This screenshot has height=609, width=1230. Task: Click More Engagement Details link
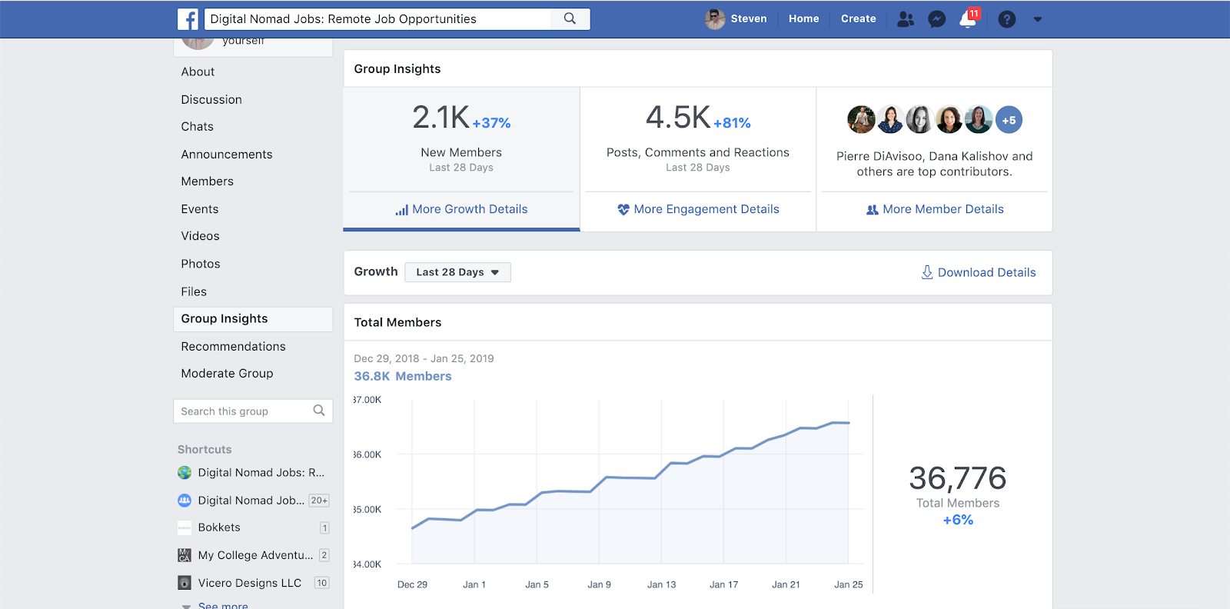(706, 209)
